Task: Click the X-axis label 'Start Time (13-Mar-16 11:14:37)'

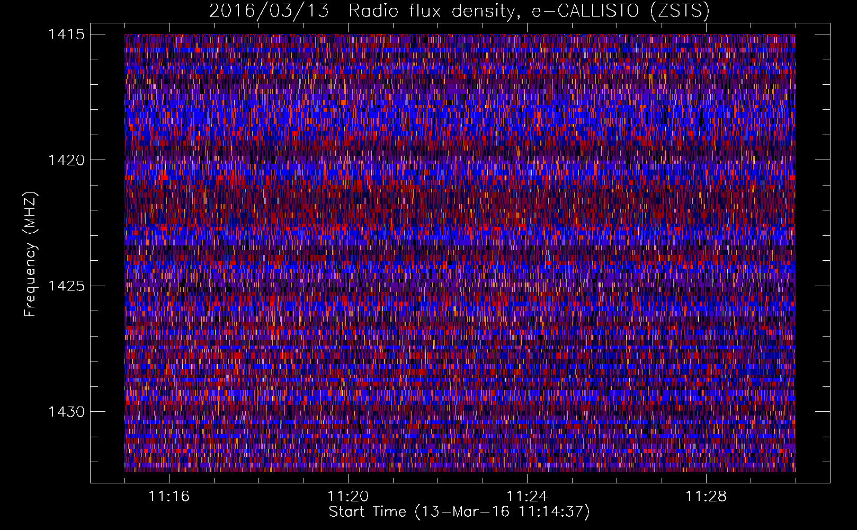Action: (x=459, y=512)
